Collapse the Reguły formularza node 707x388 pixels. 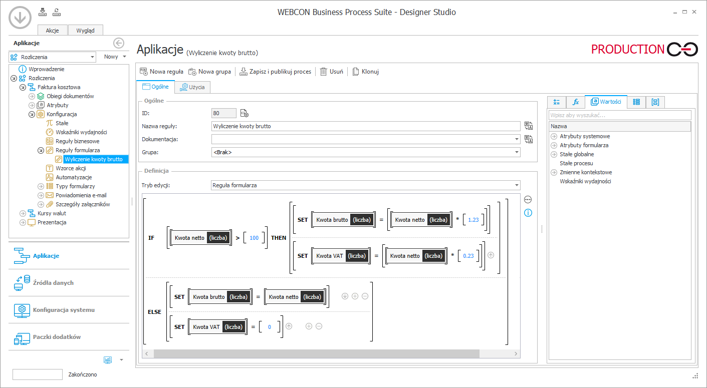tap(40, 150)
